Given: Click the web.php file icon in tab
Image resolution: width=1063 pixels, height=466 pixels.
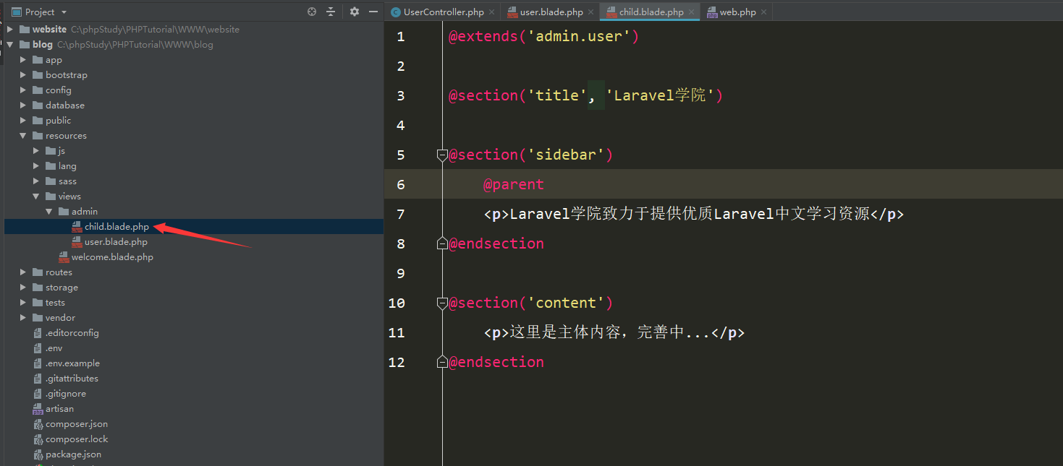Looking at the screenshot, I should [711, 12].
